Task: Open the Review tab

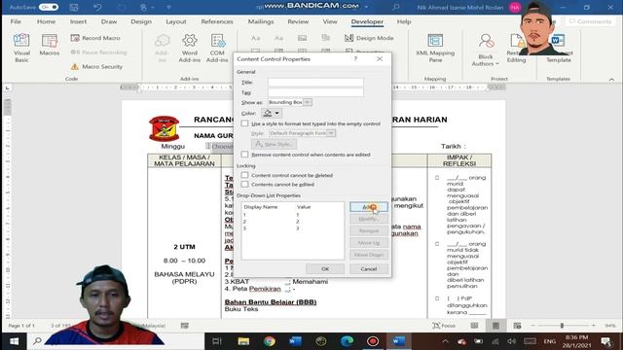Action: pyautogui.click(x=298, y=21)
